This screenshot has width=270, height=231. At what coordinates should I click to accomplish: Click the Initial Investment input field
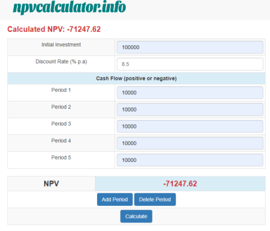coord(190,47)
